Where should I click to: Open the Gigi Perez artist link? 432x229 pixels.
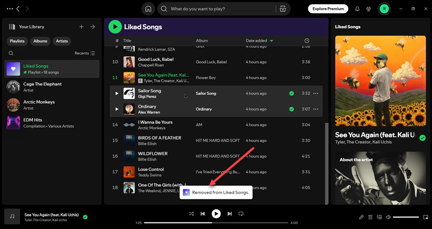click(147, 96)
